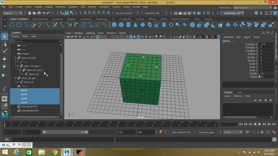This screenshot has height=156, width=278.
Task: Go to the end of the playback range
Action: pyautogui.click(x=274, y=124)
